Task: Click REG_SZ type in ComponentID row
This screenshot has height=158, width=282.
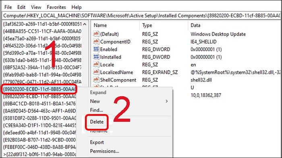Action: click(150, 42)
